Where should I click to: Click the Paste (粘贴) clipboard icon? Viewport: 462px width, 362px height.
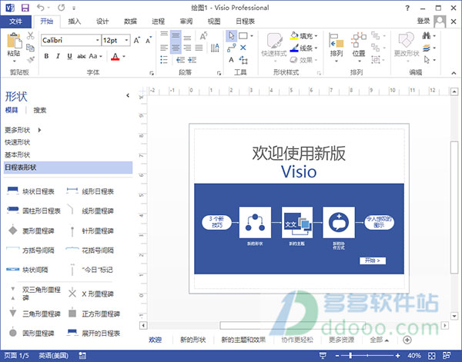14,41
